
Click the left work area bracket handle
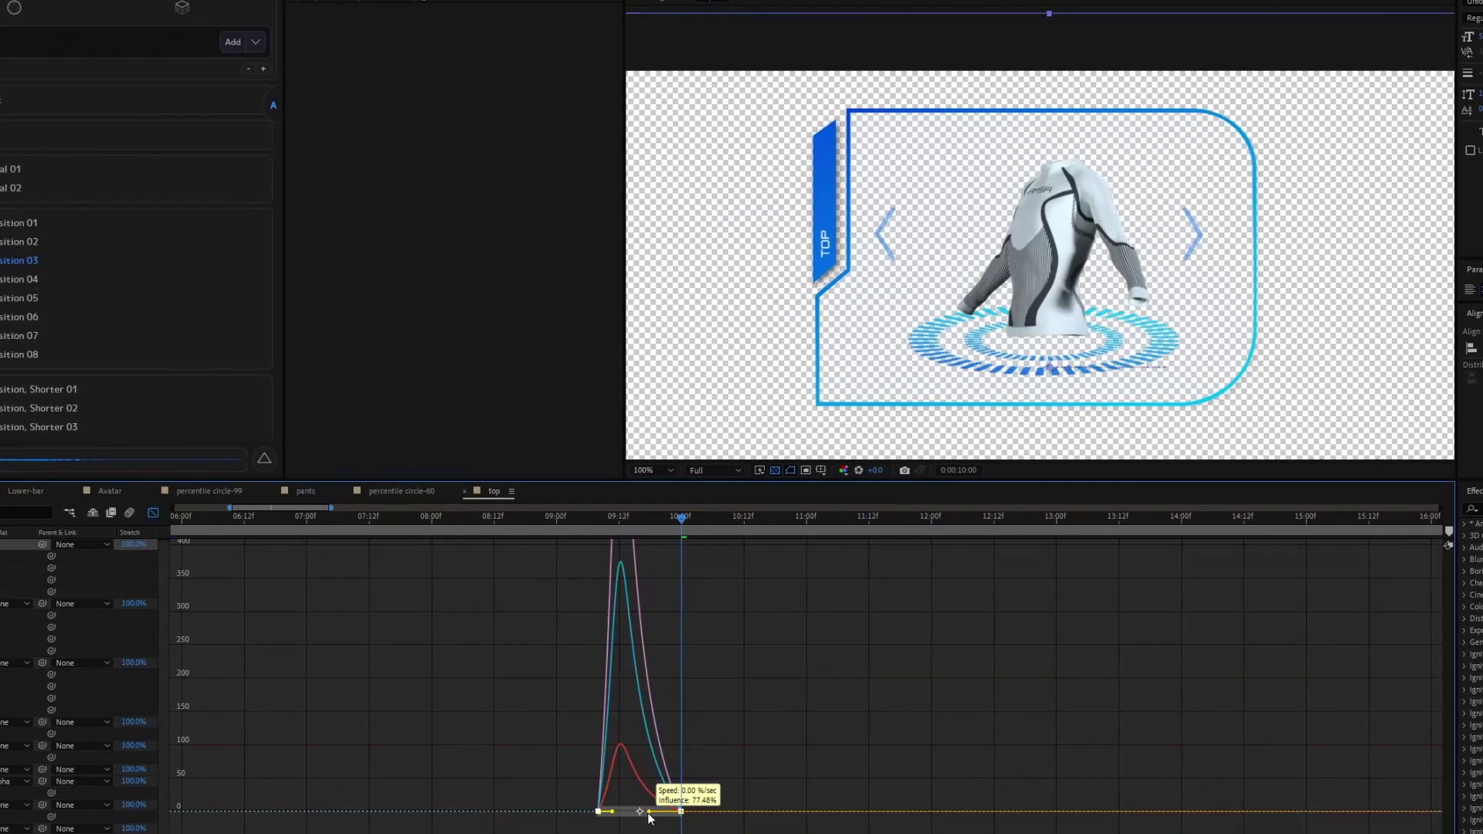229,507
